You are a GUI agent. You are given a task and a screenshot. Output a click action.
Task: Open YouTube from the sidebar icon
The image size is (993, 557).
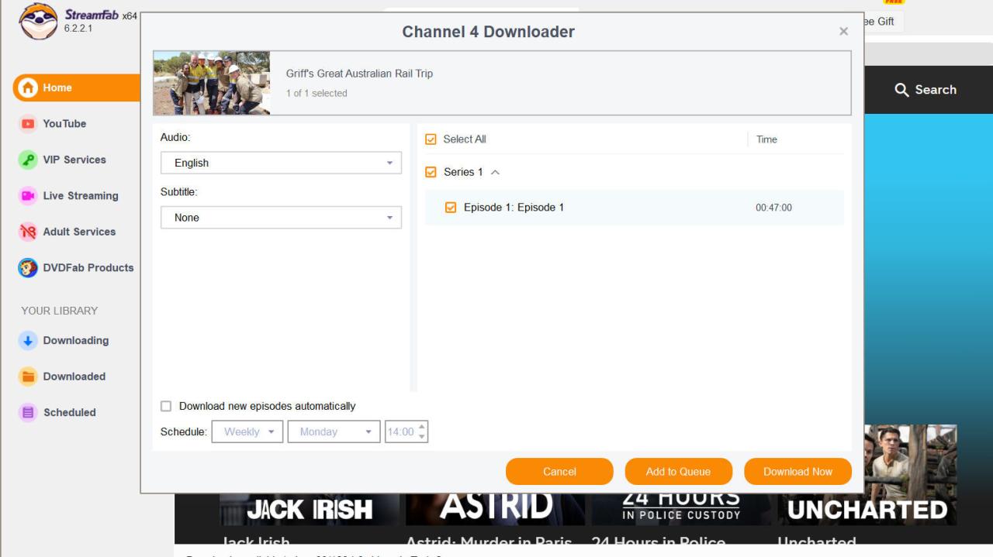(28, 124)
